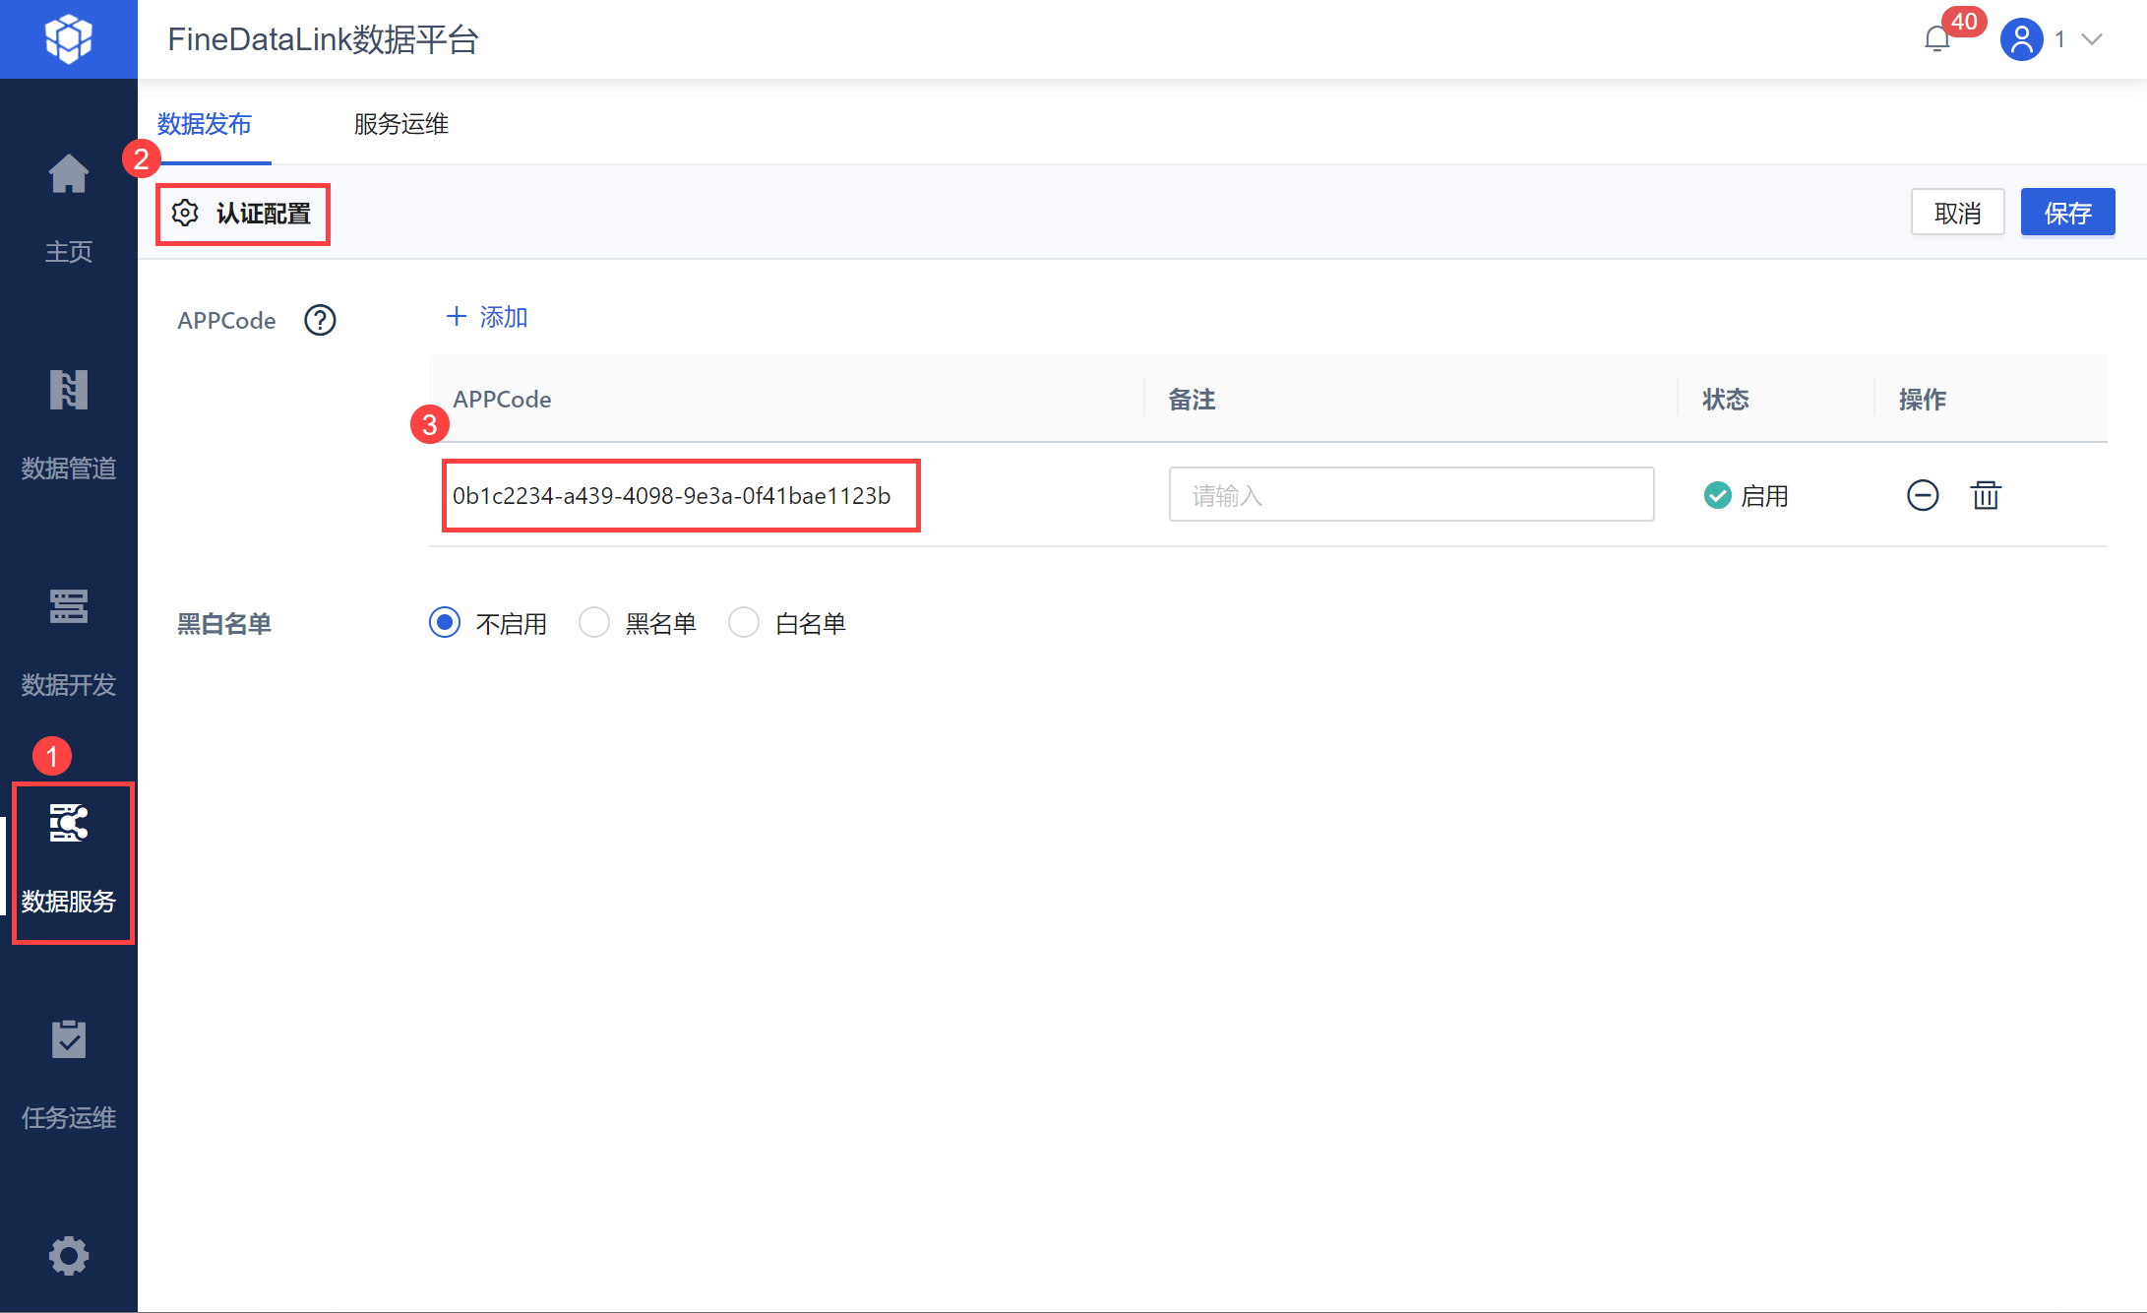Switch to the 数据发布 tab
The image size is (2147, 1313).
pyautogui.click(x=205, y=124)
